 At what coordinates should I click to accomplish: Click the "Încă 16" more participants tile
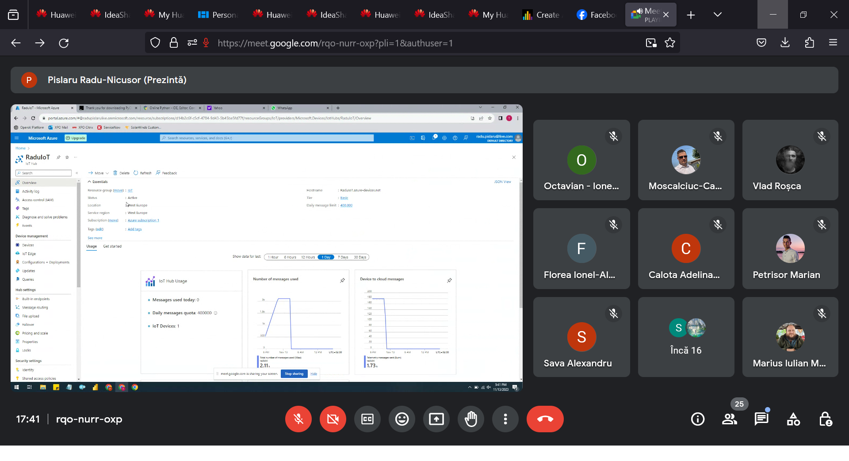point(686,337)
